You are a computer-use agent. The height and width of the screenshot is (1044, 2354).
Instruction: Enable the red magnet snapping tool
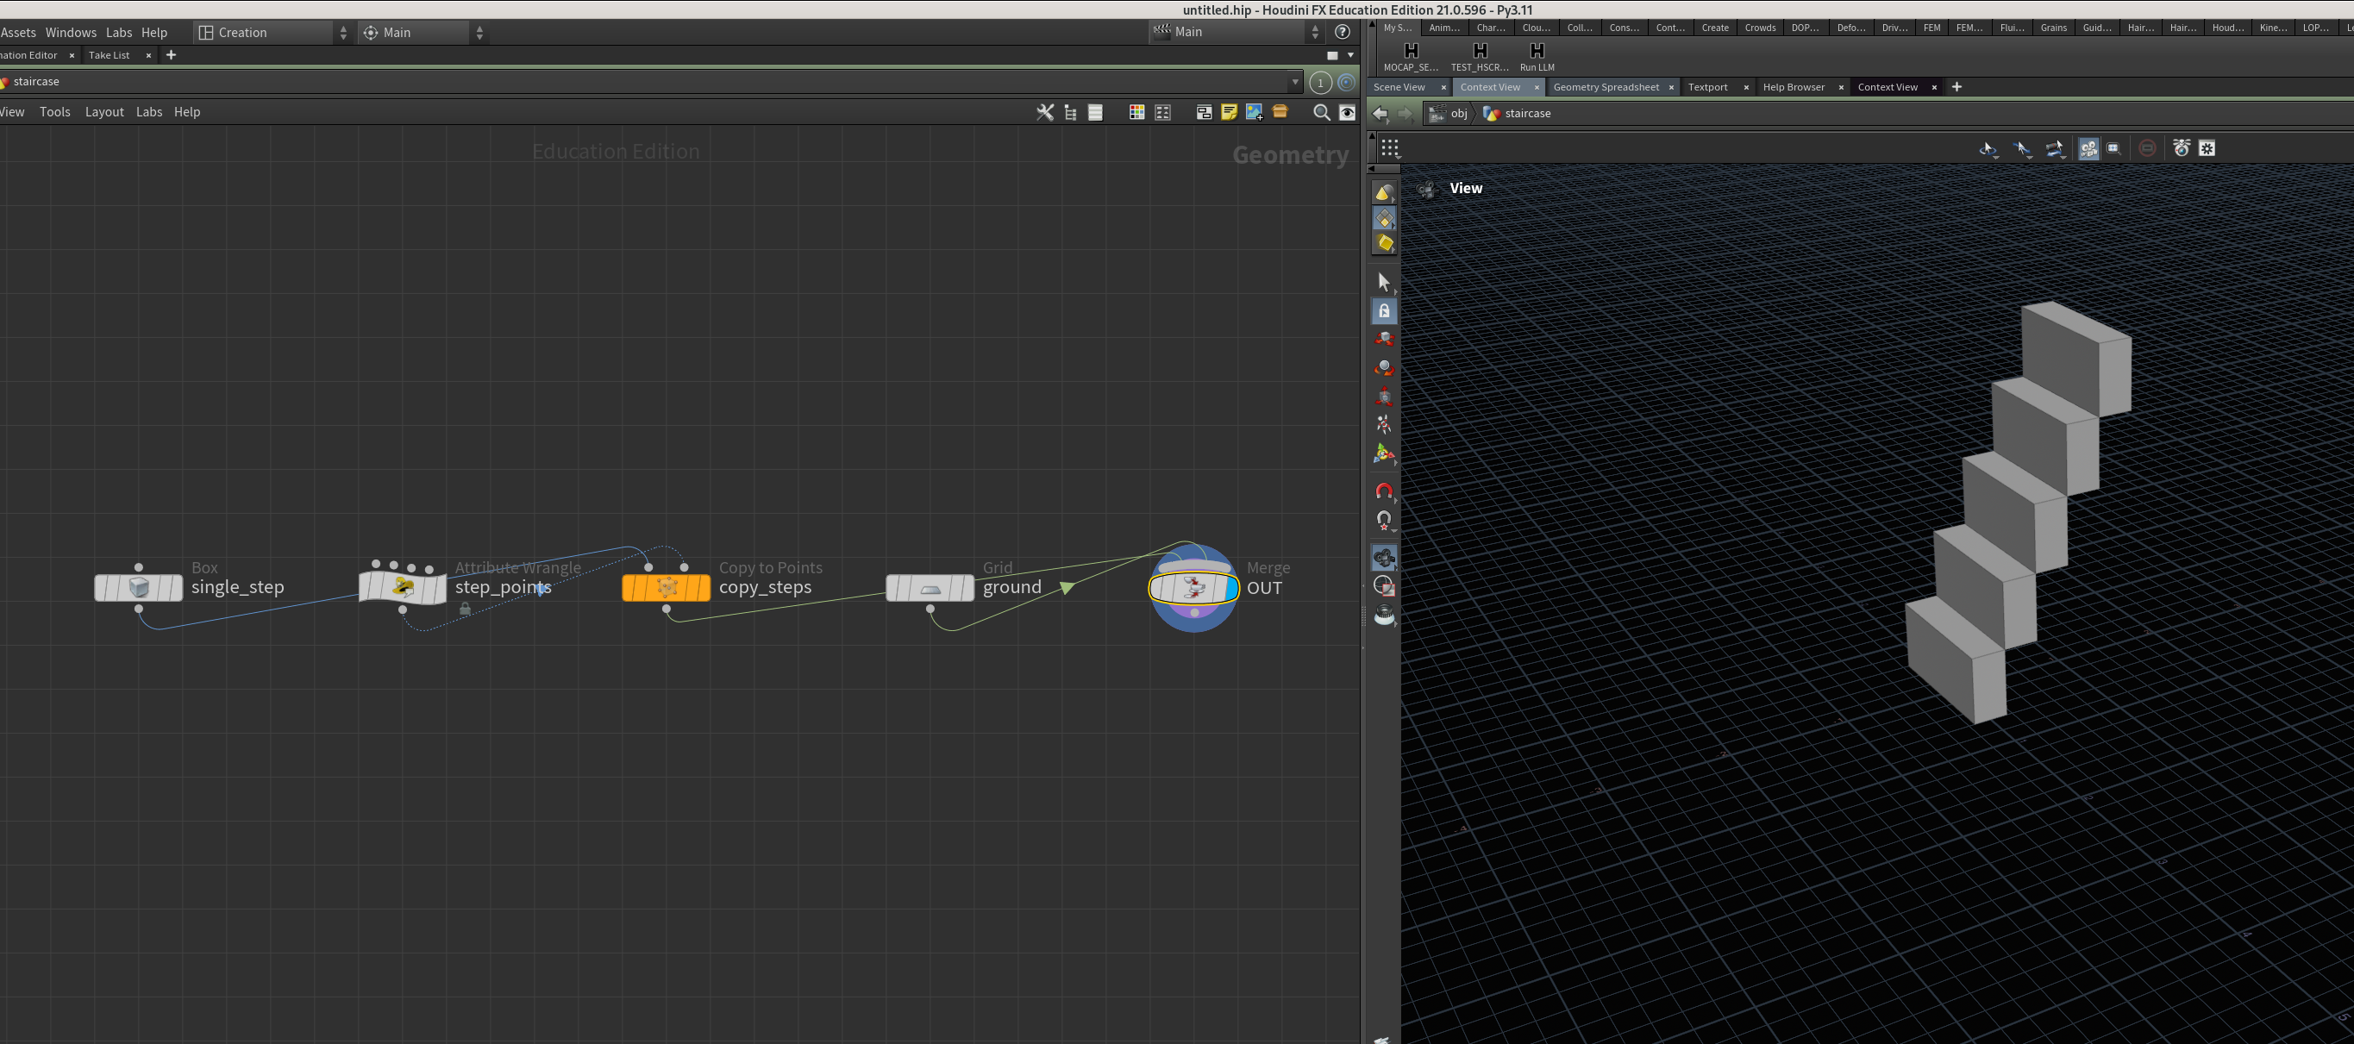pos(1384,491)
